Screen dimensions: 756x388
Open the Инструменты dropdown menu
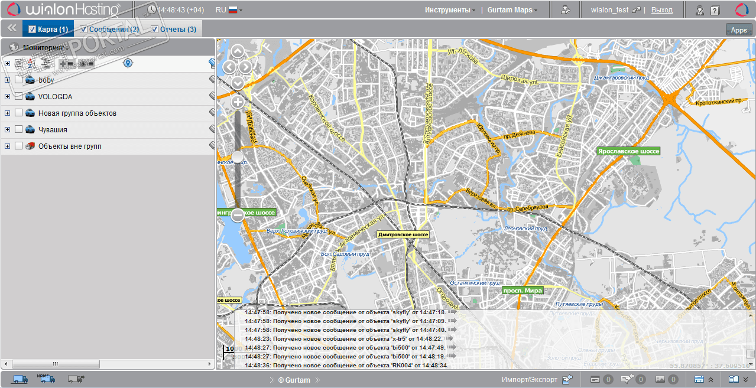click(x=450, y=10)
